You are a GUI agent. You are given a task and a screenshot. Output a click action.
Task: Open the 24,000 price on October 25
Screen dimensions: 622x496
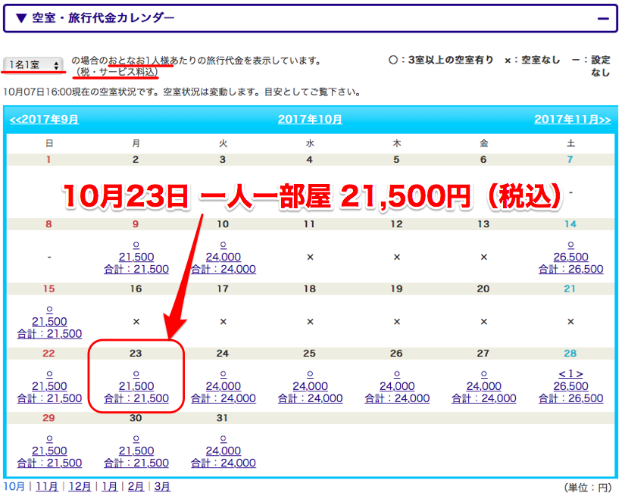click(310, 386)
